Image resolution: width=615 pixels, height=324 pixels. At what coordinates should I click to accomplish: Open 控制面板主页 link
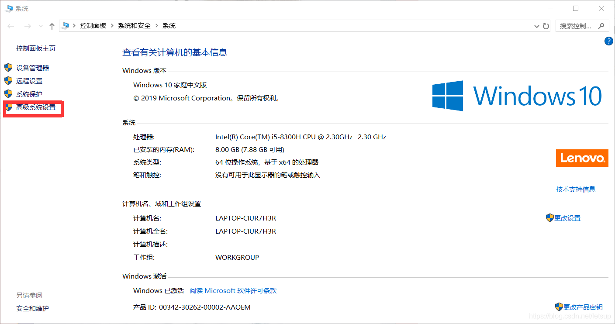tap(36, 48)
